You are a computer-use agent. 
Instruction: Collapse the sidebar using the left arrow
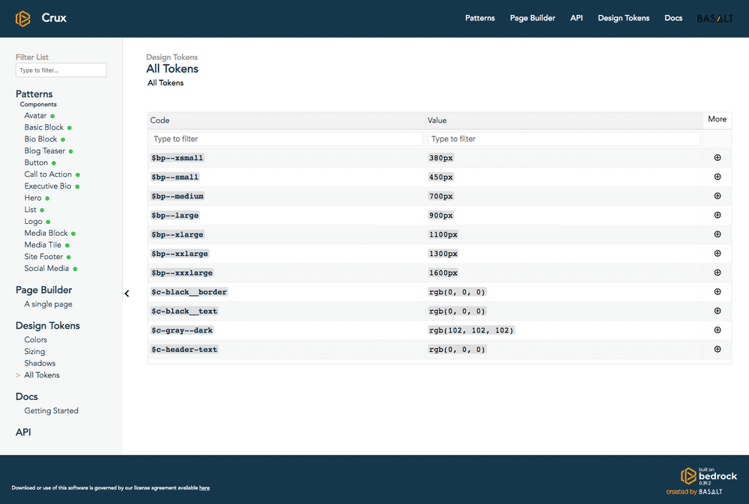pyautogui.click(x=127, y=294)
